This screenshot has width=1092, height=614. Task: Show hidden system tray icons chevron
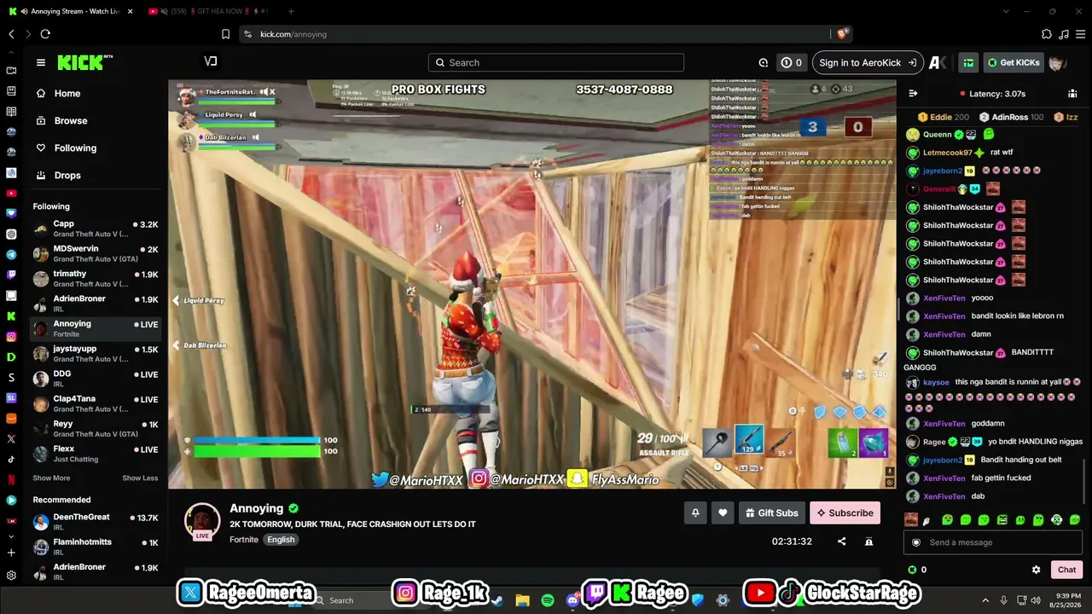coord(985,600)
